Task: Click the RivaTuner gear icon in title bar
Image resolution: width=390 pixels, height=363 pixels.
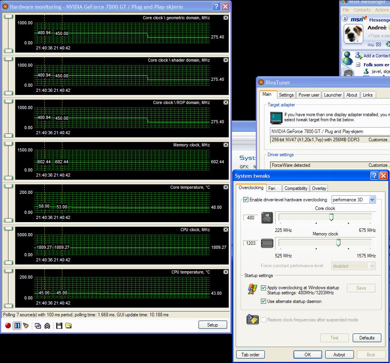Action: coord(261,82)
